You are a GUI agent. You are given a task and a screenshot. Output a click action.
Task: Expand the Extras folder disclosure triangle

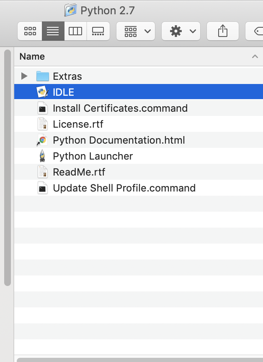click(x=24, y=76)
